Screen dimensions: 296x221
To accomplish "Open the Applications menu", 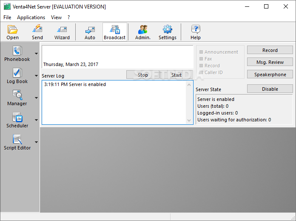I will (31, 17).
